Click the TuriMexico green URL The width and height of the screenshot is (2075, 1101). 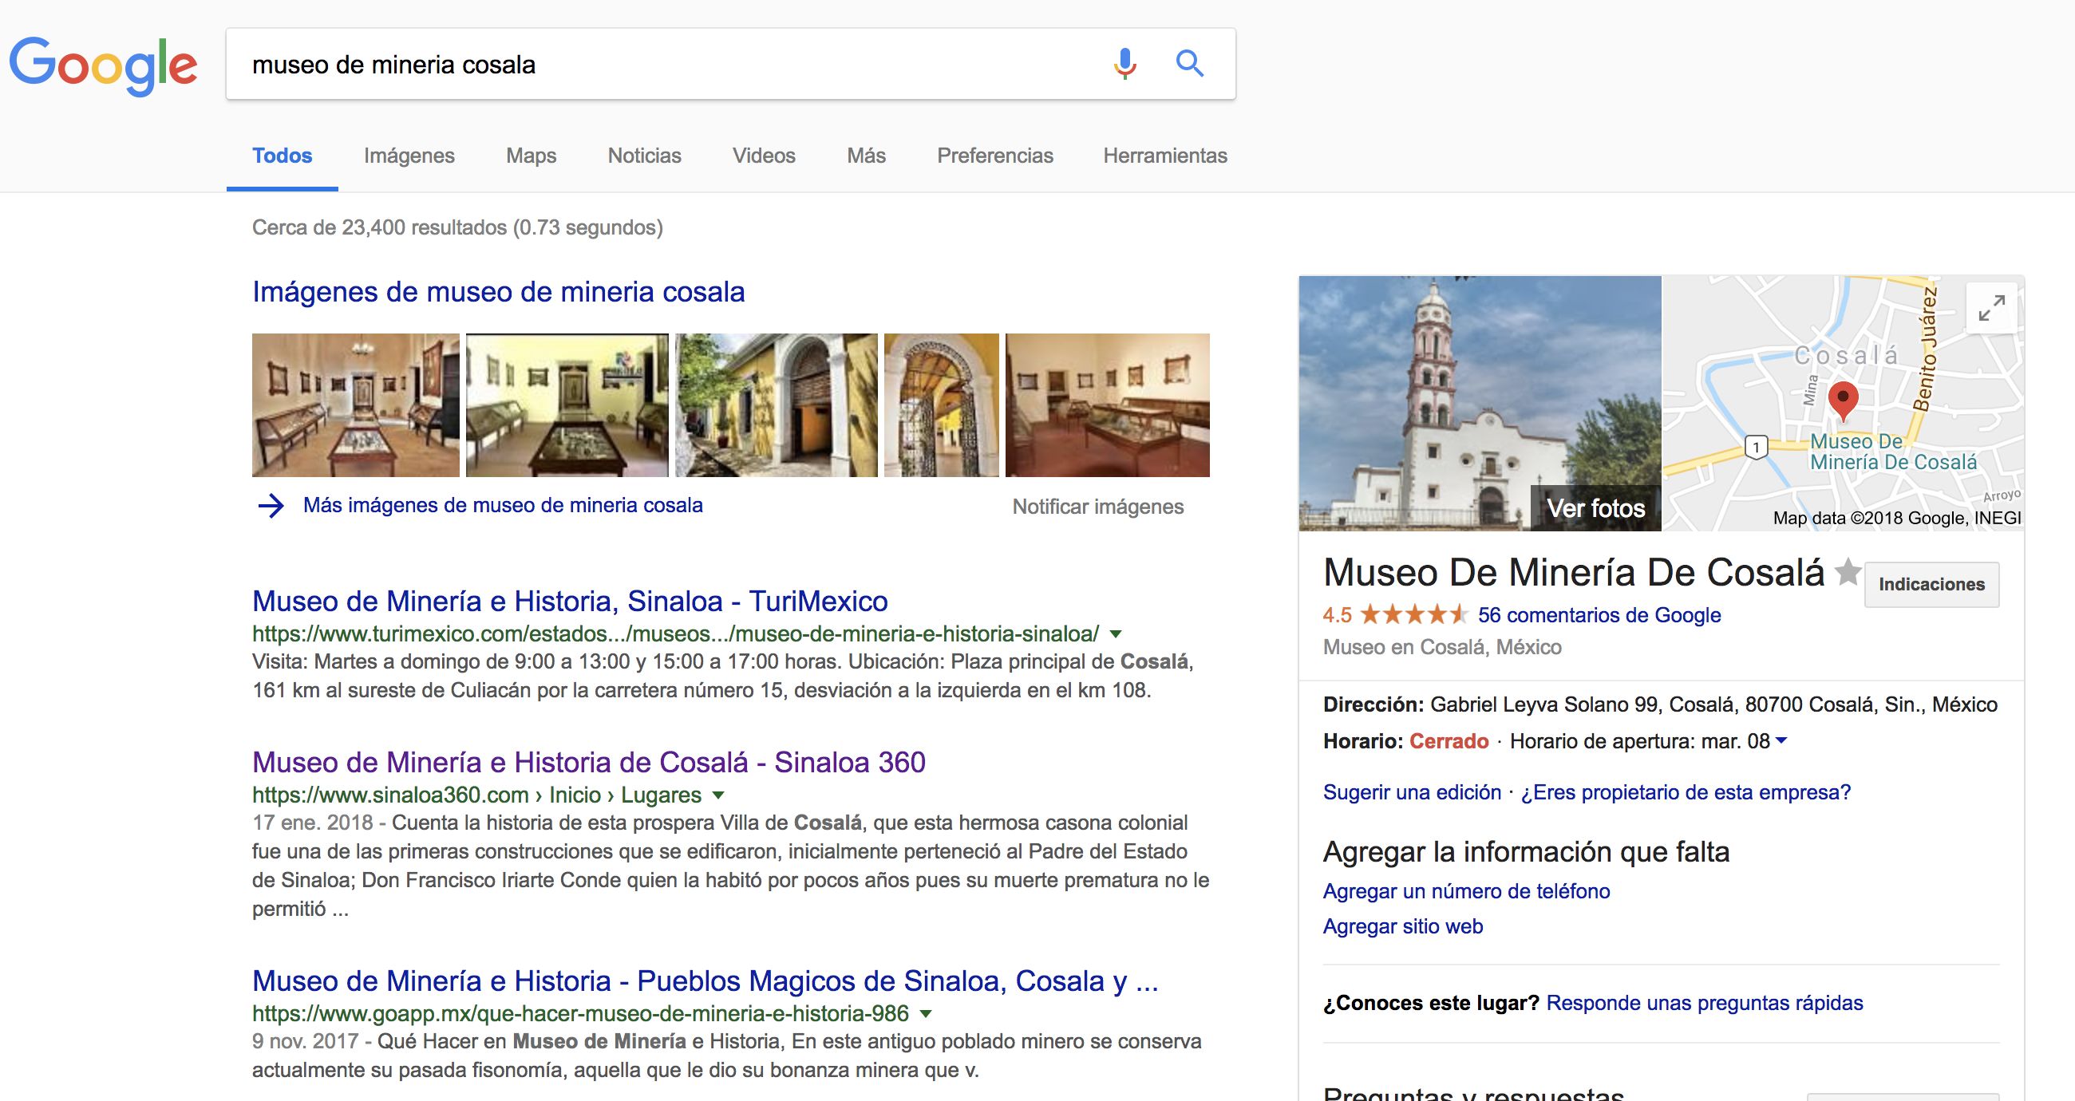675,633
